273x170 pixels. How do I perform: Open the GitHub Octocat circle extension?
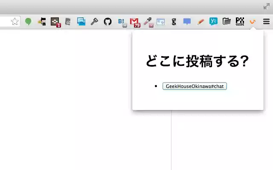(x=107, y=22)
